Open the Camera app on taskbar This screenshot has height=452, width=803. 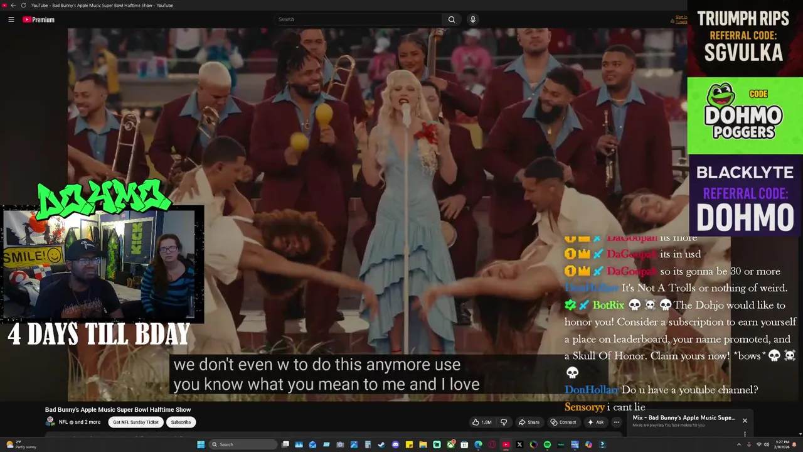point(340,444)
